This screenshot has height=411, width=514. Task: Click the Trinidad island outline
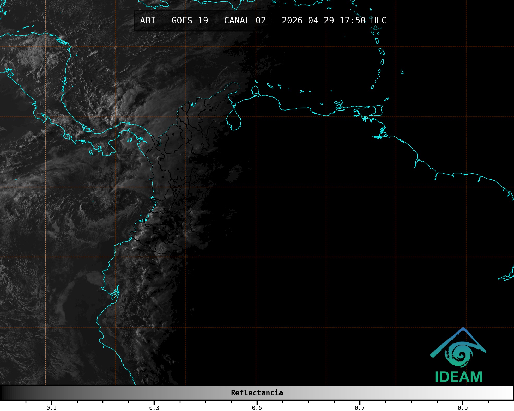point(378,111)
